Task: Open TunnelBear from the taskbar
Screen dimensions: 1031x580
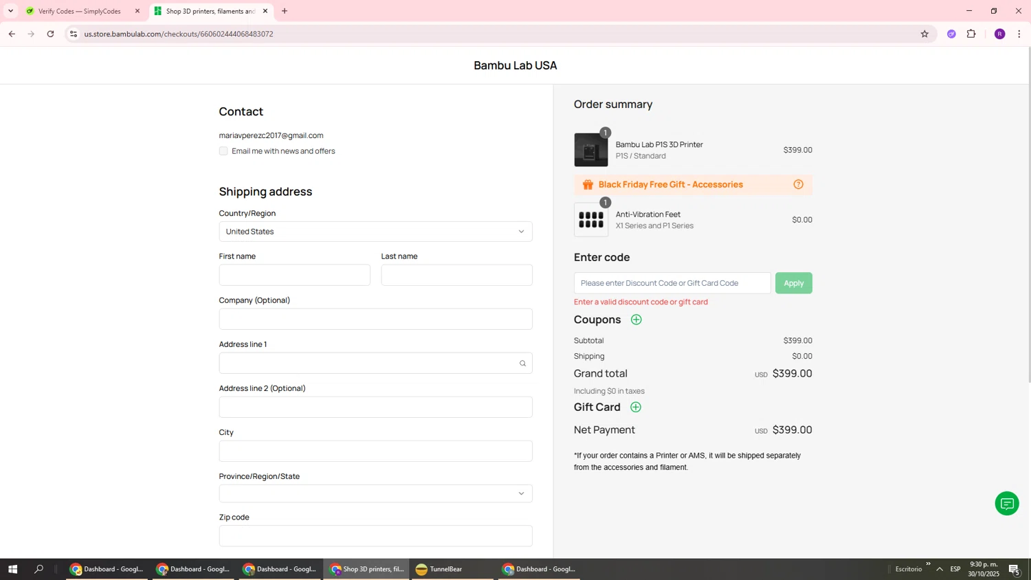Action: coord(452,569)
